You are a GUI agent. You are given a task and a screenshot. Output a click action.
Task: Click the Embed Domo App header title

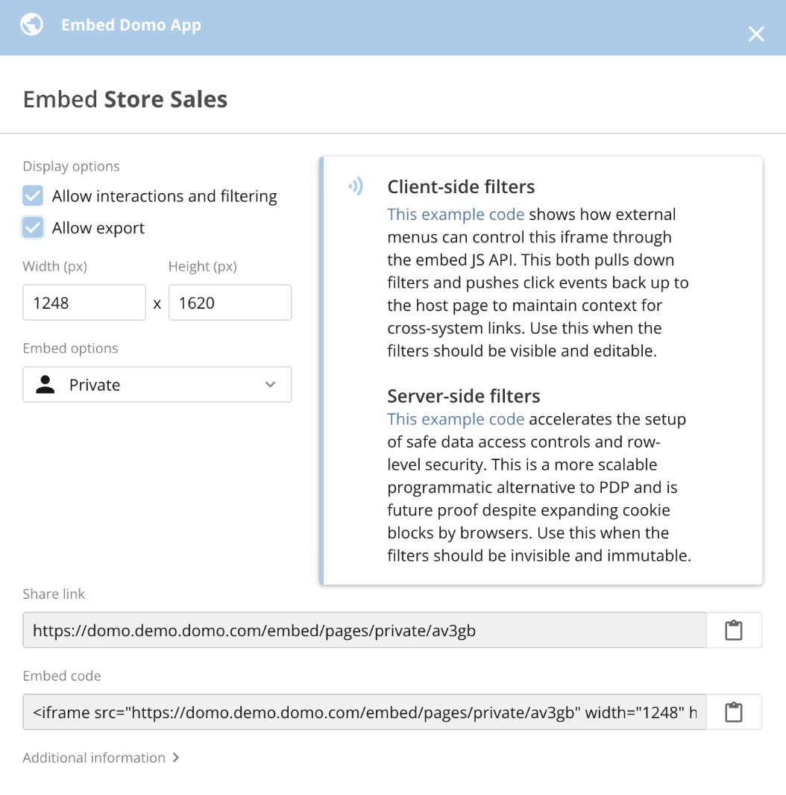click(x=131, y=25)
